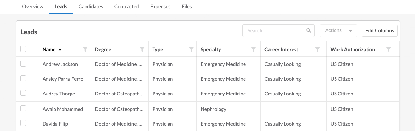This screenshot has height=131, width=415.
Task: Click the filter icon in Name column
Action: pos(85,49)
